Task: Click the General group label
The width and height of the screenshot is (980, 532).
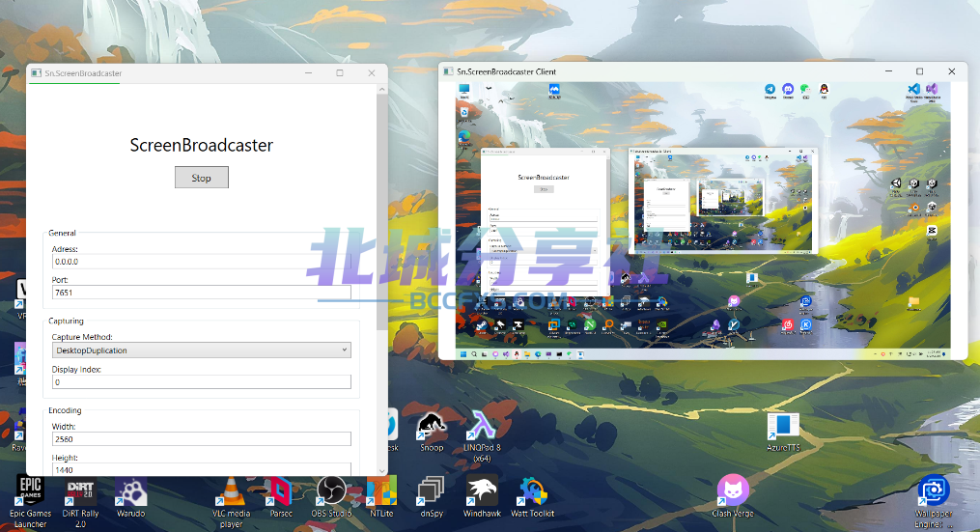Action: coord(62,233)
